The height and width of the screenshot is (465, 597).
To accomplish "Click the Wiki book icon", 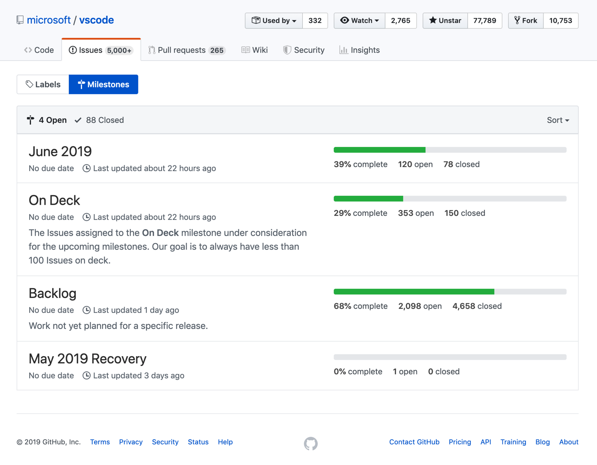I will click(245, 50).
